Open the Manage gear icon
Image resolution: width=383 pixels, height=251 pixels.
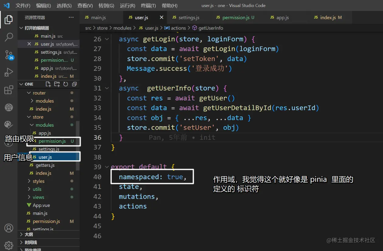pos(9,245)
